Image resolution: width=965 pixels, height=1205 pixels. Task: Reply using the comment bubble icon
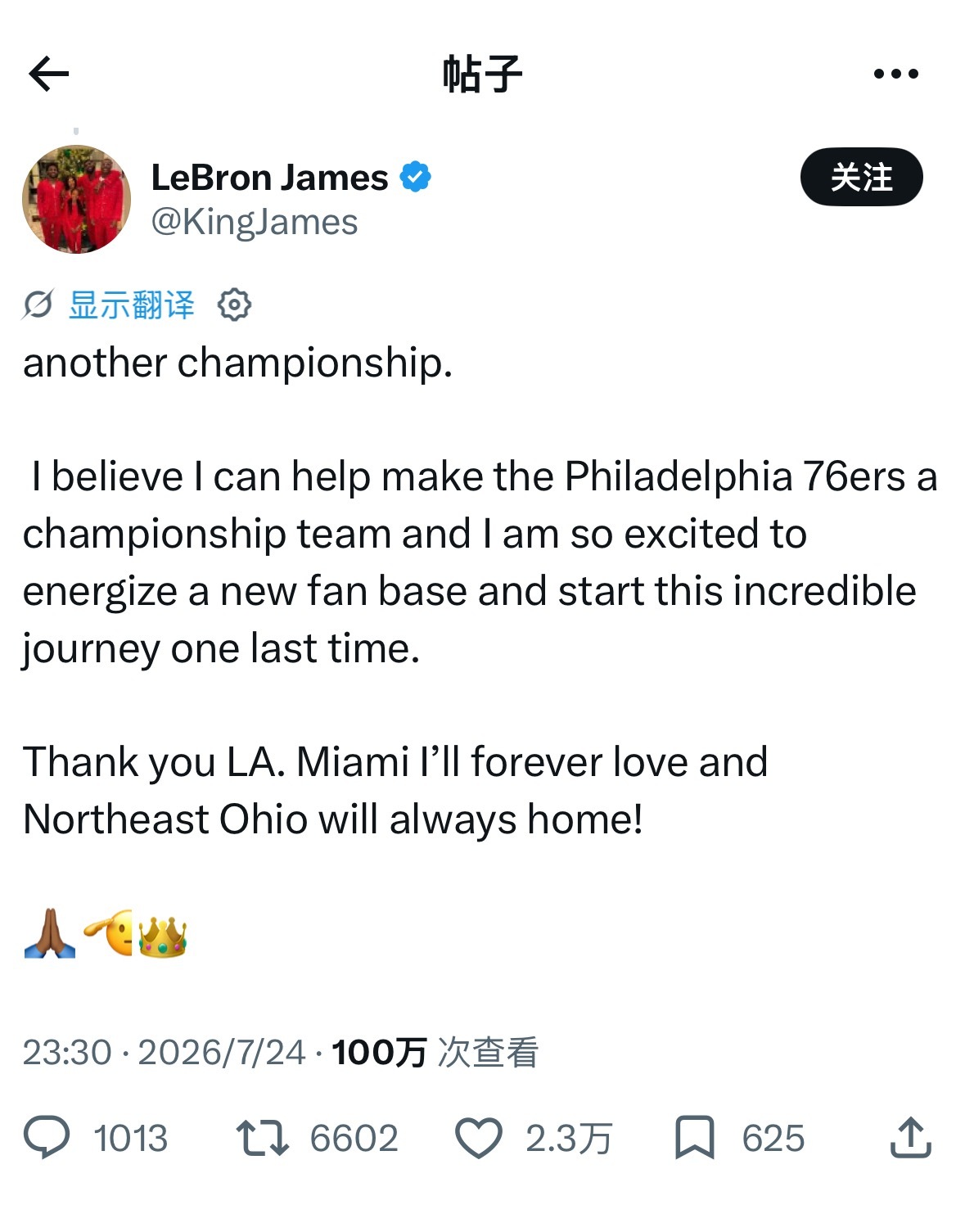pyautogui.click(x=47, y=1138)
